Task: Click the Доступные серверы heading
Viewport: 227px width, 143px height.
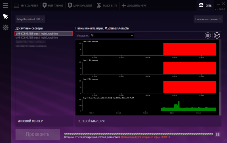Action: point(30,28)
